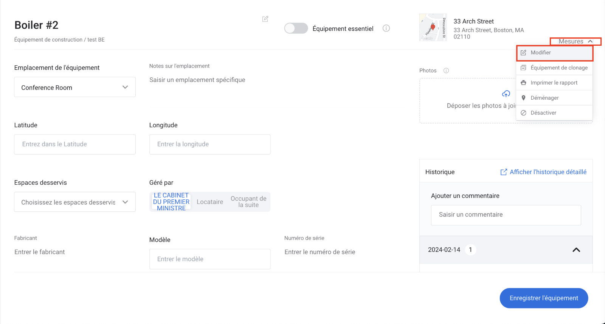Open Afficher l'historique détaillé link
Screen dimensions: 605x324
click(x=548, y=172)
